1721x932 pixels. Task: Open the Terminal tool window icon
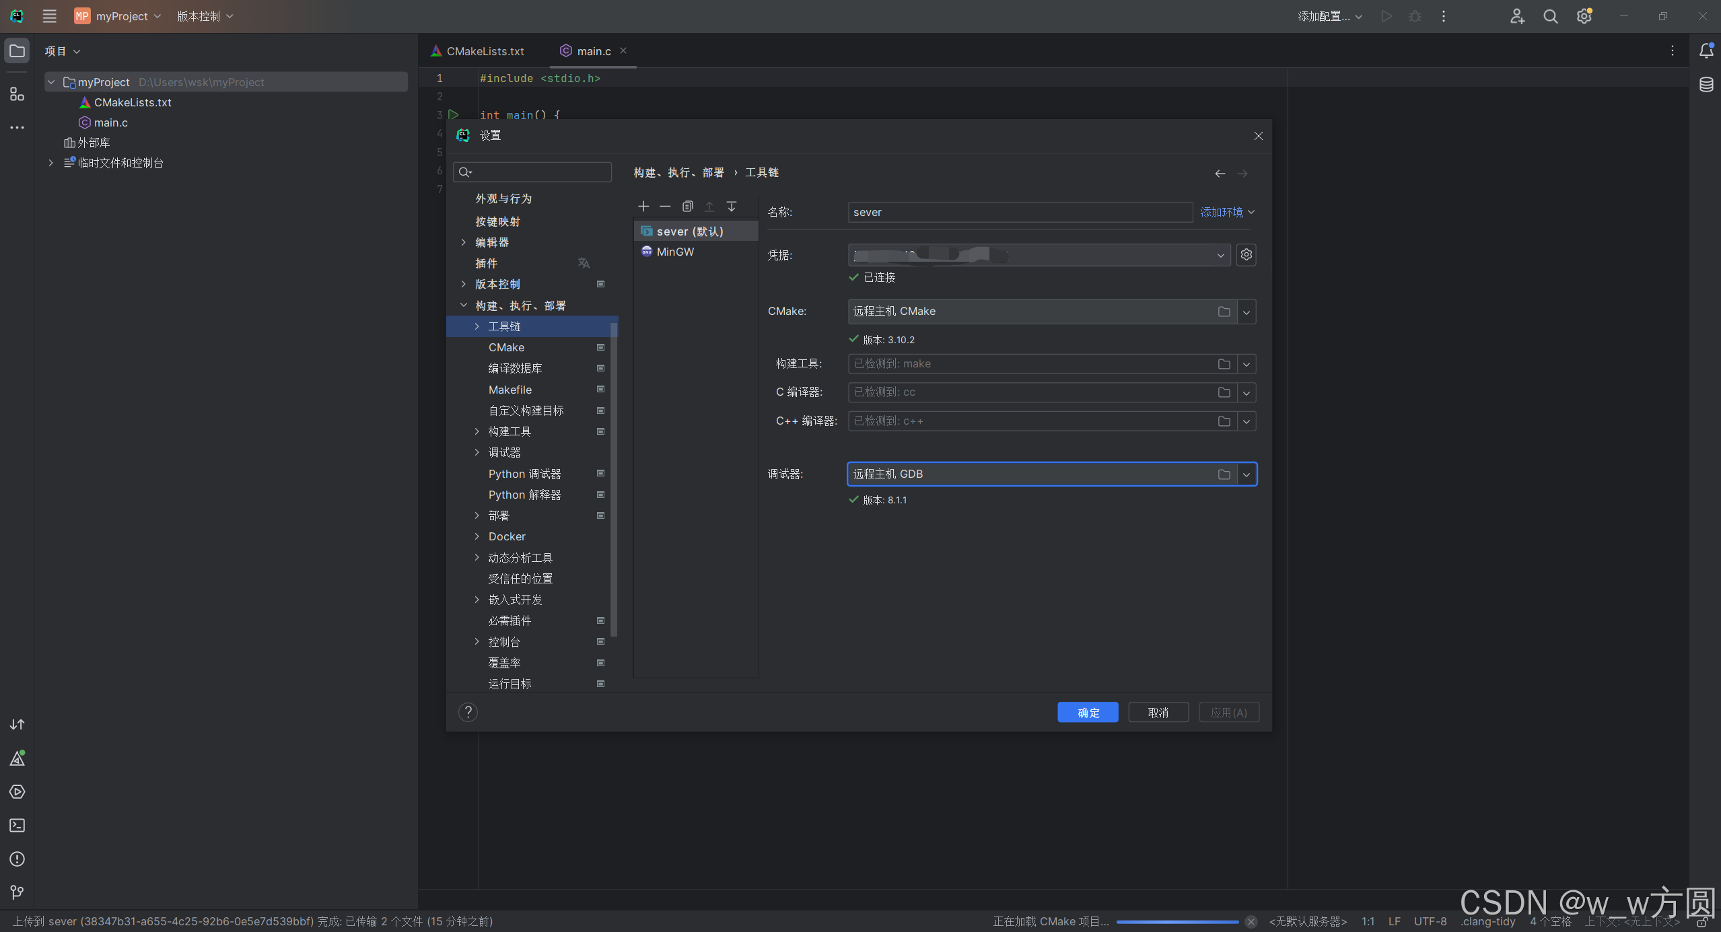tap(17, 826)
